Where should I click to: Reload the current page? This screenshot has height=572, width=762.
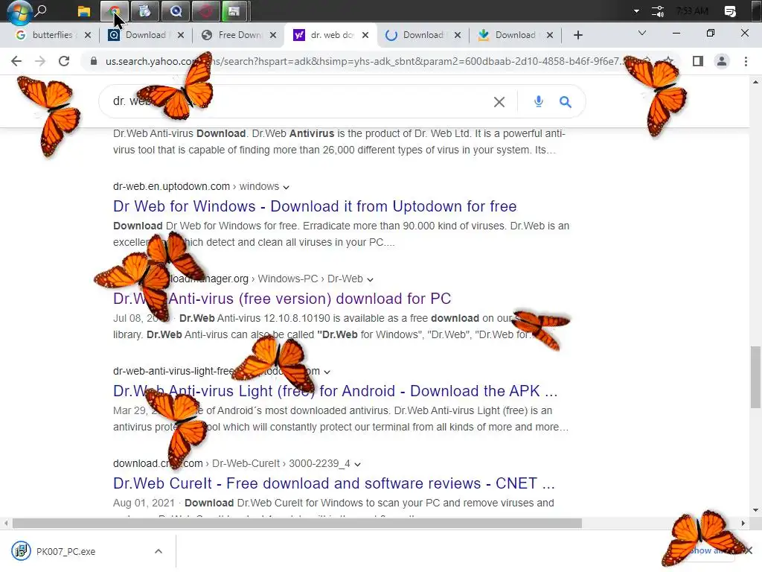coord(64,61)
